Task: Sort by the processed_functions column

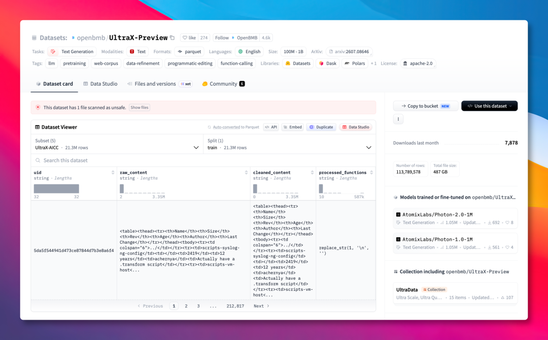Action: (x=371, y=172)
